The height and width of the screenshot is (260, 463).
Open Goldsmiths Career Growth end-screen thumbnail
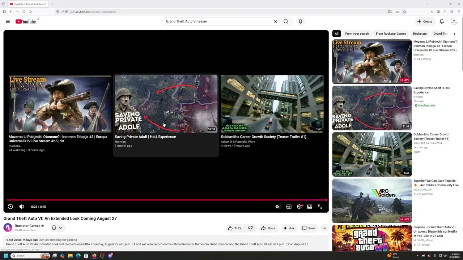(272, 104)
